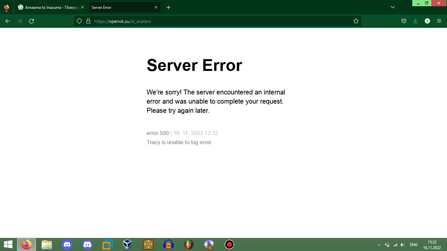Launch Oracle VirtualBox from the taskbar
This screenshot has height=251, width=447.
(x=127, y=244)
